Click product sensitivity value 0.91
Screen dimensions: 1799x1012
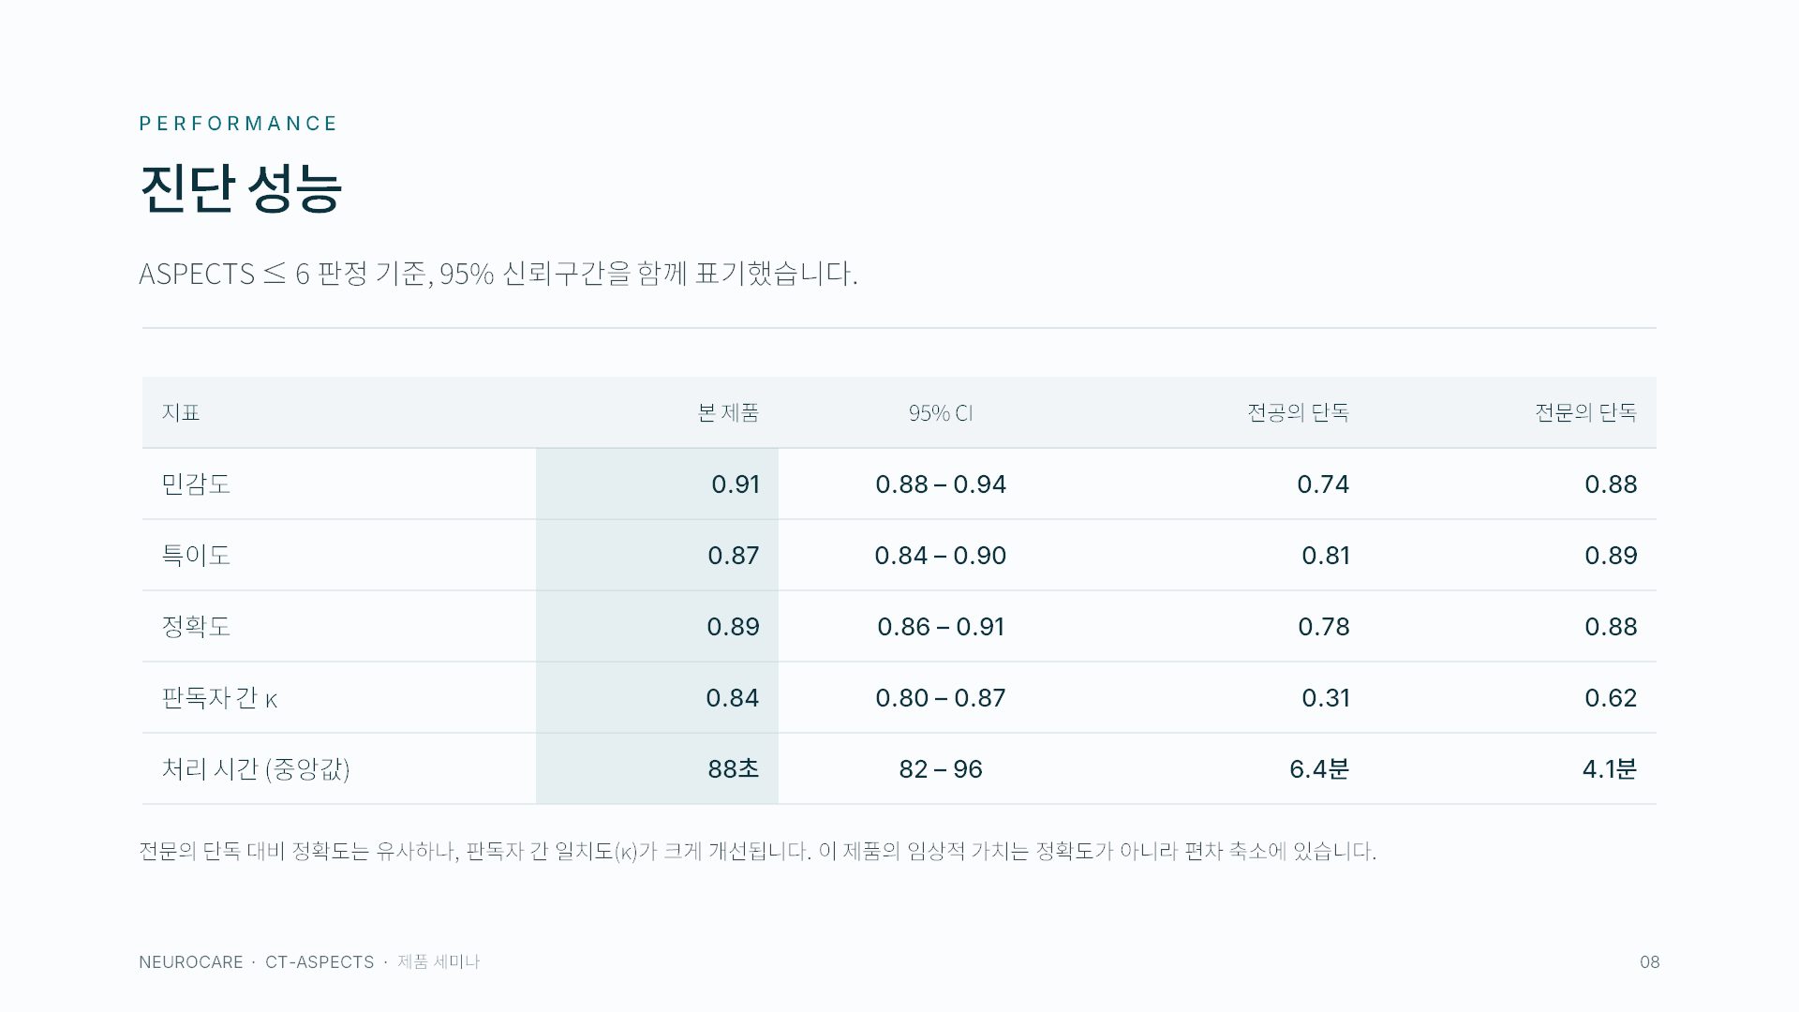click(x=736, y=484)
